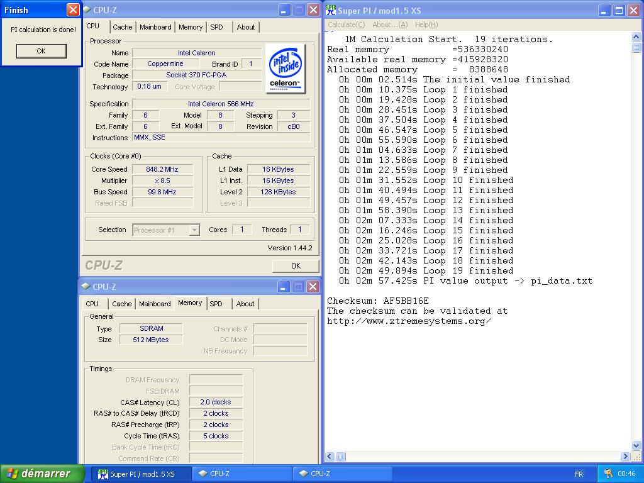Switch to Cache tab in bottom CPU-Z
Image resolution: width=644 pixels, height=483 pixels.
pos(122,304)
